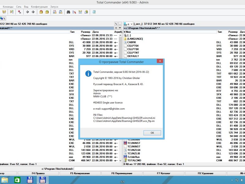Click the invert selection toolbar icon

tap(20, 12)
